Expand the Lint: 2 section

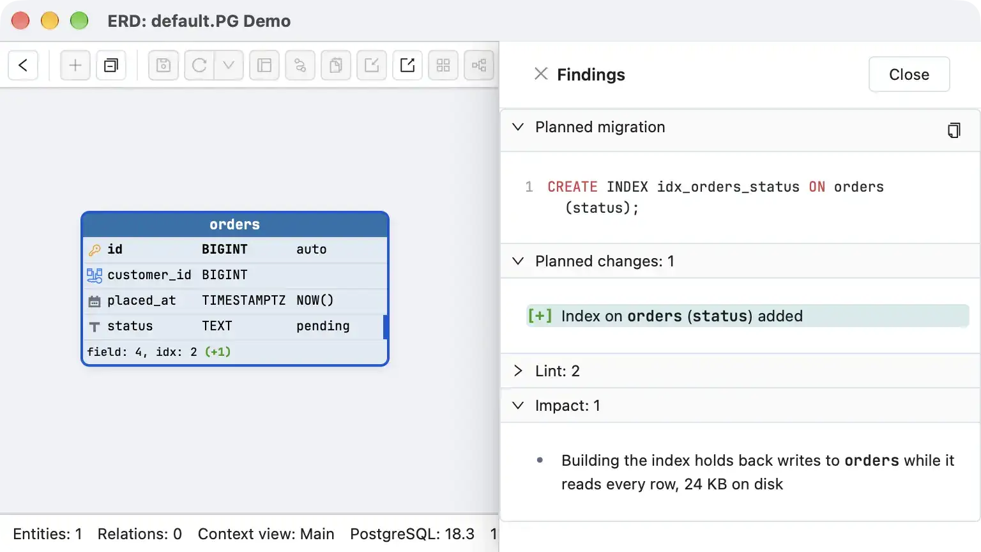pos(519,371)
